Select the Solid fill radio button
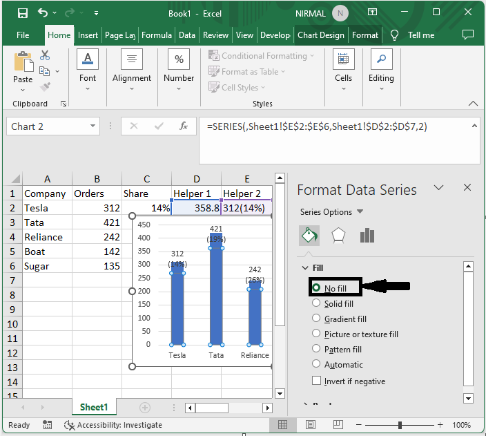This screenshot has width=486, height=436. pyautogui.click(x=317, y=303)
